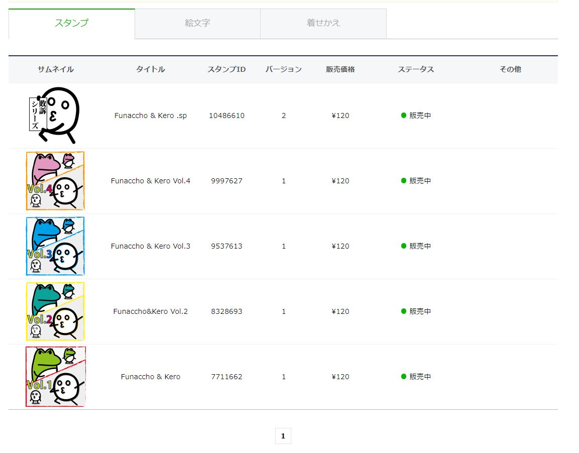Click the タイトル column header

(151, 69)
